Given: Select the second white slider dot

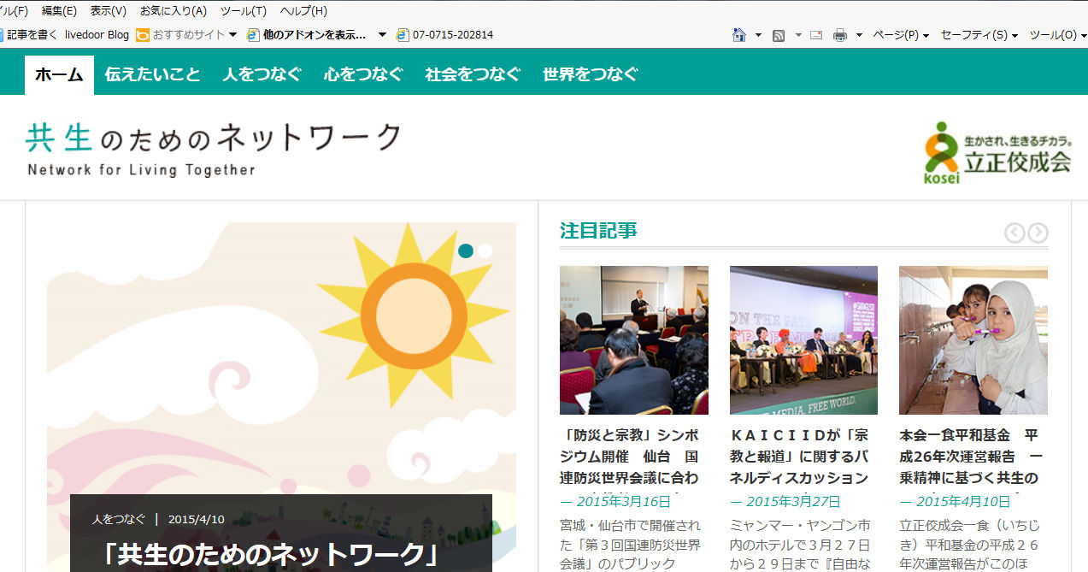Looking at the screenshot, I should pyautogui.click(x=485, y=251).
